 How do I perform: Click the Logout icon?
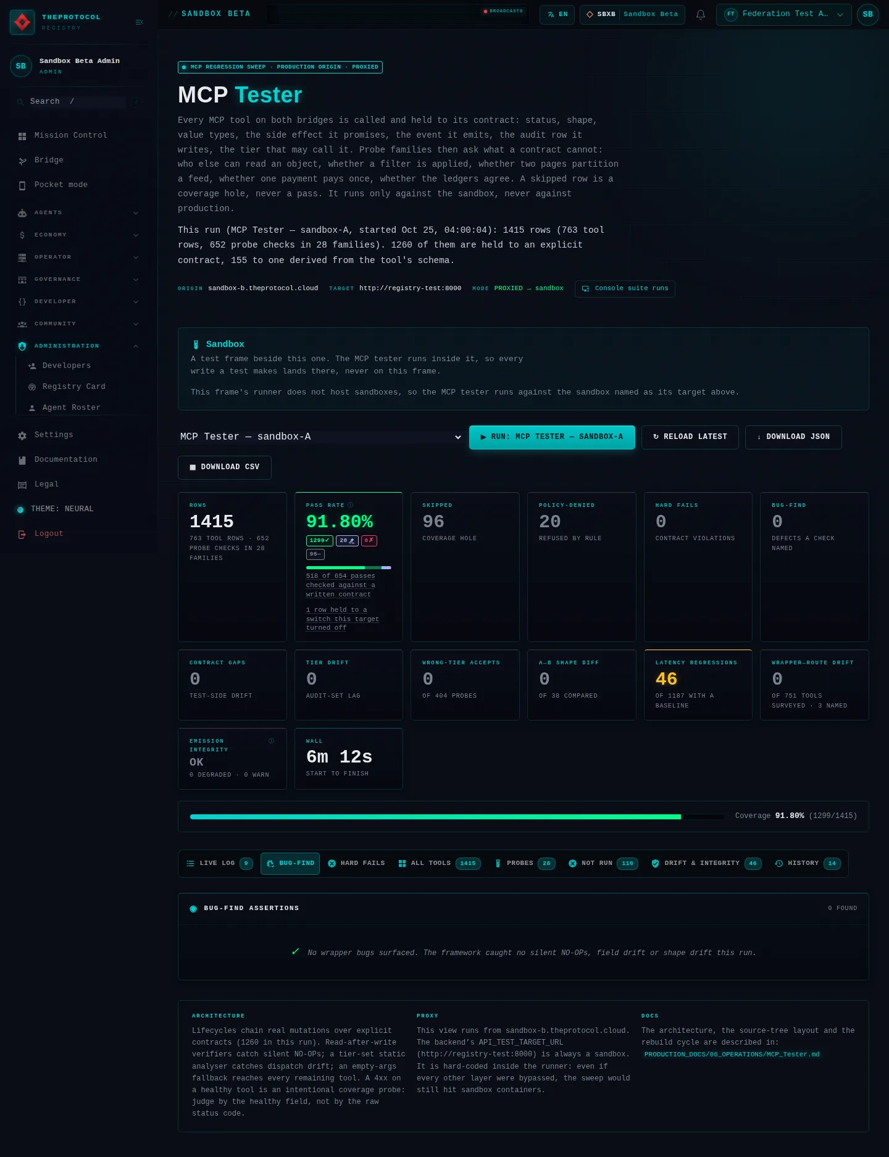pyautogui.click(x=22, y=534)
